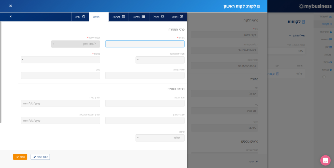Viewport: 334px width, 168px height.
Task: Click the סיכויי הצלחה success chance field
Action: 145,75
